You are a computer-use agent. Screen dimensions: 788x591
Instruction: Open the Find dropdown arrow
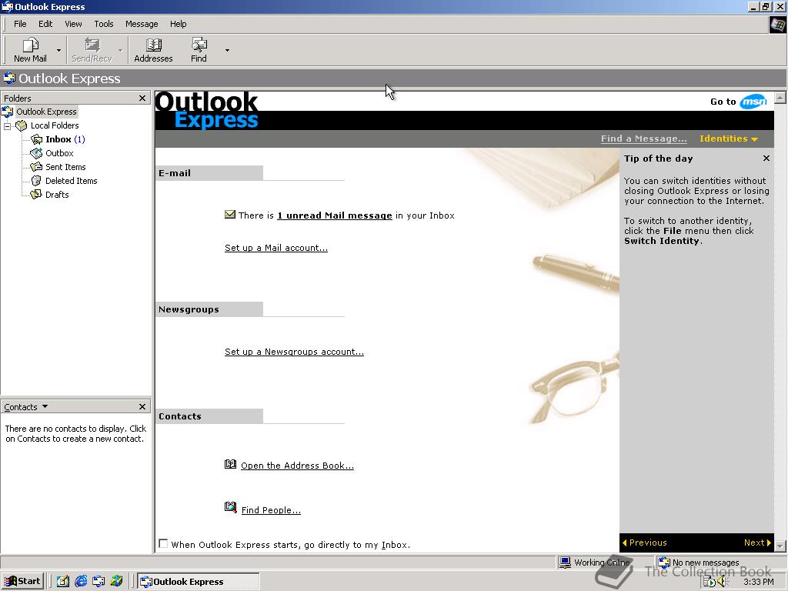pos(227,50)
